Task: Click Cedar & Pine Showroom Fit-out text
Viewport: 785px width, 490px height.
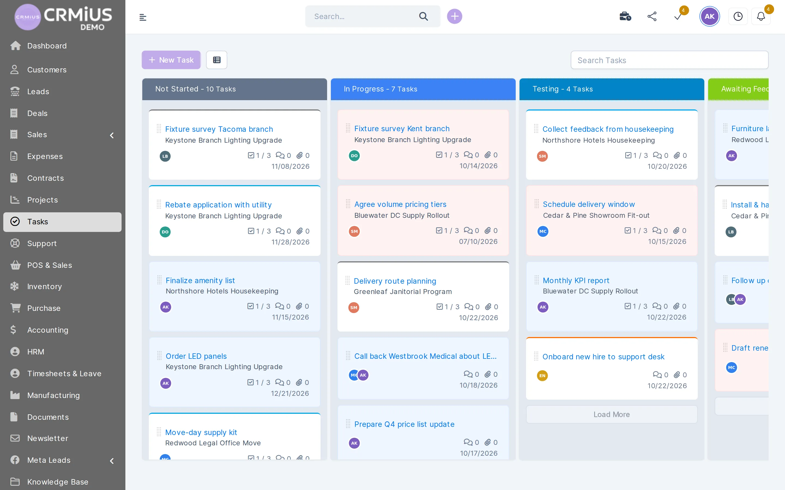Action: click(596, 215)
